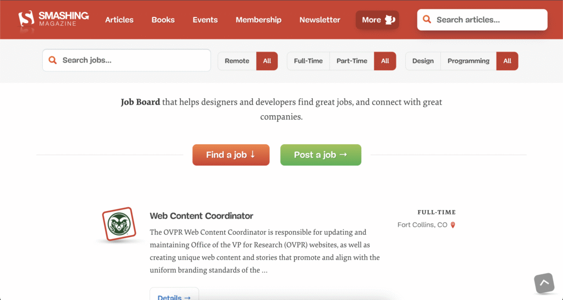
Task: Toggle the Remote filter
Action: [x=237, y=61]
